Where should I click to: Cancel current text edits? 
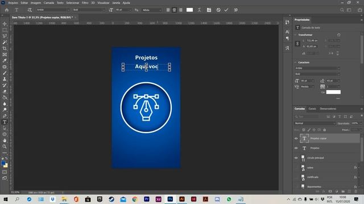point(218,10)
